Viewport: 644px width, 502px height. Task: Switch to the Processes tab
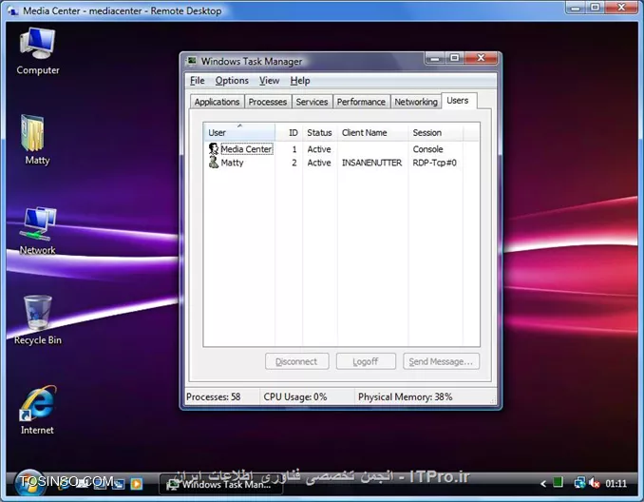coord(267,102)
